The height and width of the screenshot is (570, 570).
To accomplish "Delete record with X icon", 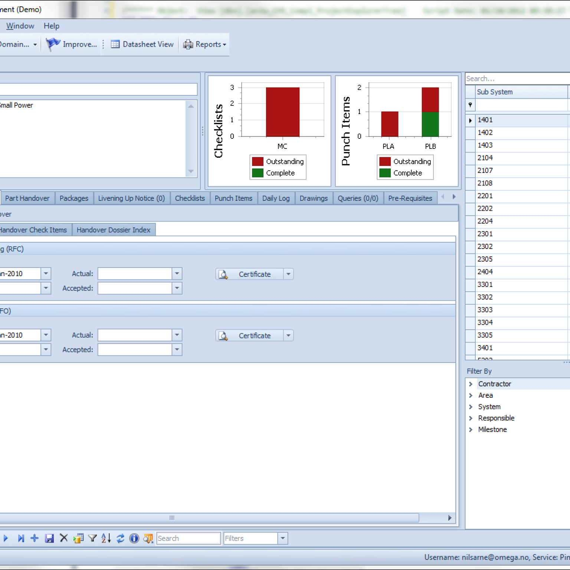I will (x=64, y=538).
